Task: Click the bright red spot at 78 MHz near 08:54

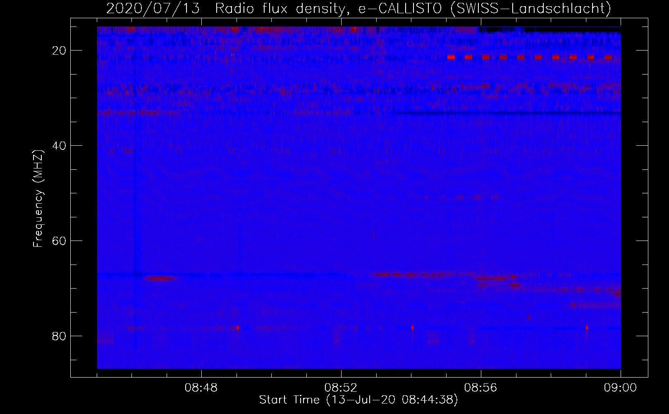Action: [412, 327]
